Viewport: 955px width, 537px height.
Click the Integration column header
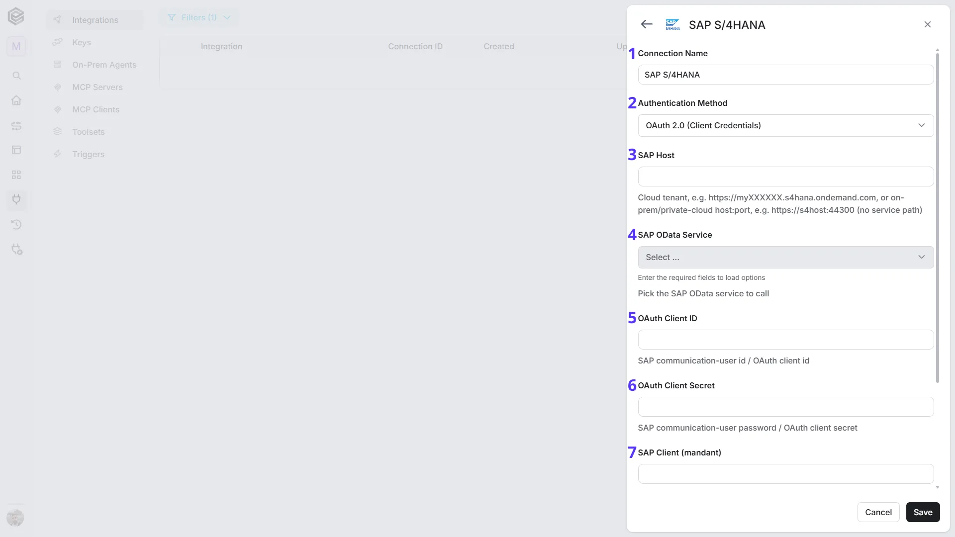point(221,46)
